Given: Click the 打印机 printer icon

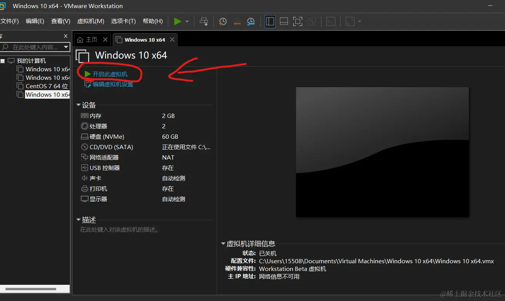Looking at the screenshot, I should click(x=84, y=188).
